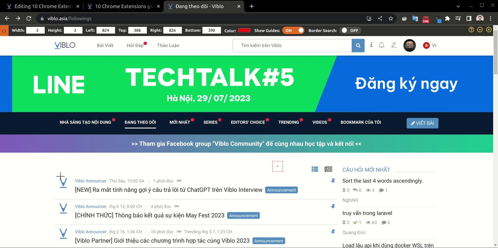The width and height of the screenshot is (498, 248).
Task: Open the Chrome extensions puzzle menu
Action: point(447,18)
